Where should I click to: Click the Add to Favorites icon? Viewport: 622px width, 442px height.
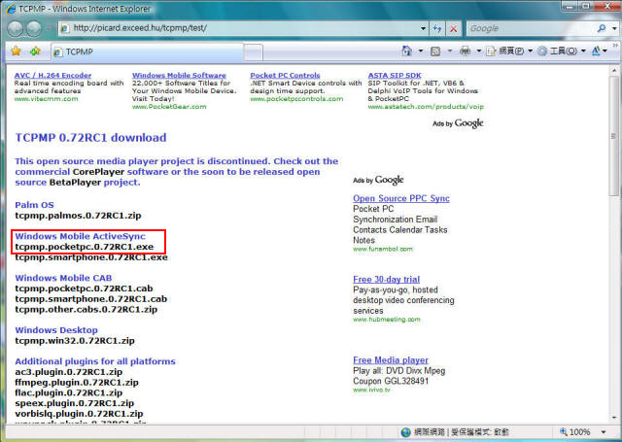[35, 51]
